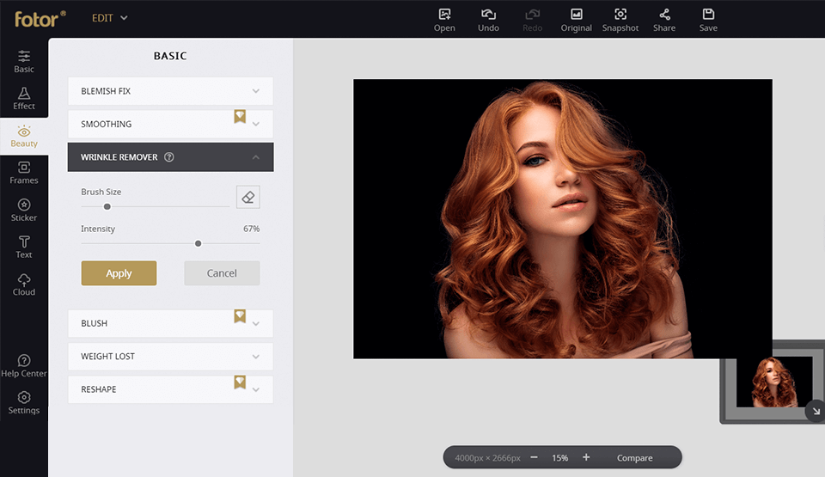Click the Compare button
This screenshot has width=825, height=477.
(x=634, y=458)
